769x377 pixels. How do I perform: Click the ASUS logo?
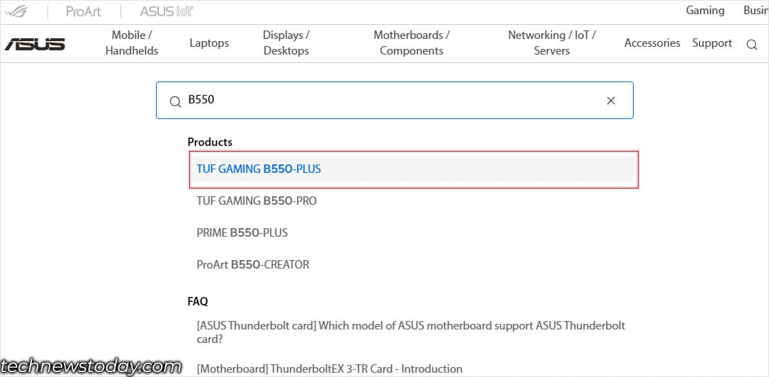click(x=35, y=44)
